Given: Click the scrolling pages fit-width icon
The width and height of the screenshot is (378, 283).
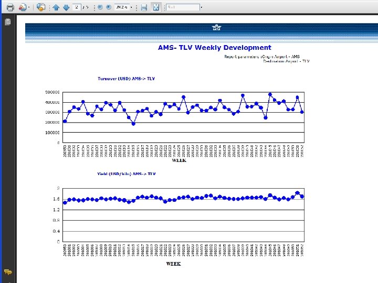Looking at the screenshot, I should 144,7.
